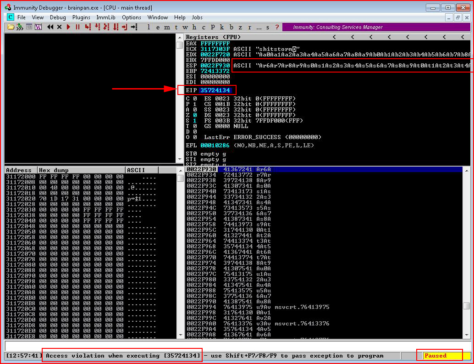
Task: Open help with the red question mark
Action: (x=277, y=27)
